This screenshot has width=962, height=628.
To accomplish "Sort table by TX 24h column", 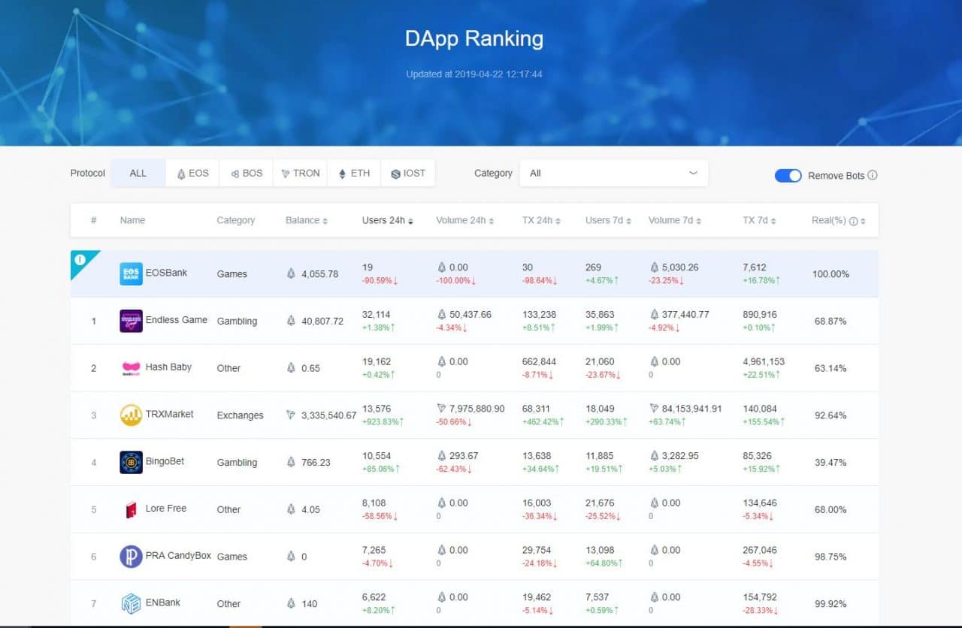I will 543,220.
